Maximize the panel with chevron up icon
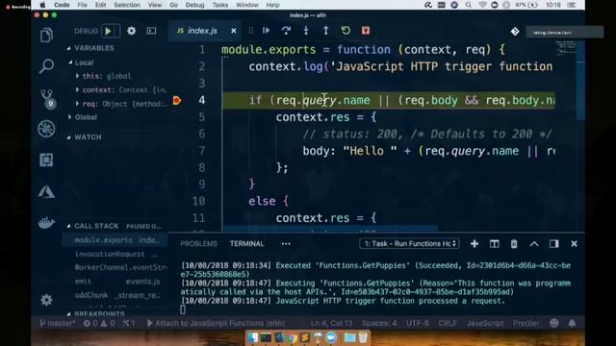 pyautogui.click(x=534, y=244)
